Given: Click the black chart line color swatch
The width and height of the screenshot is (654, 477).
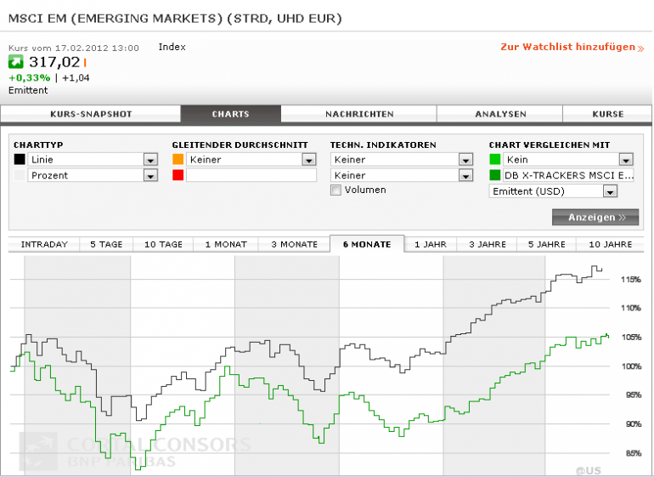Looking at the screenshot, I should coord(20,159).
